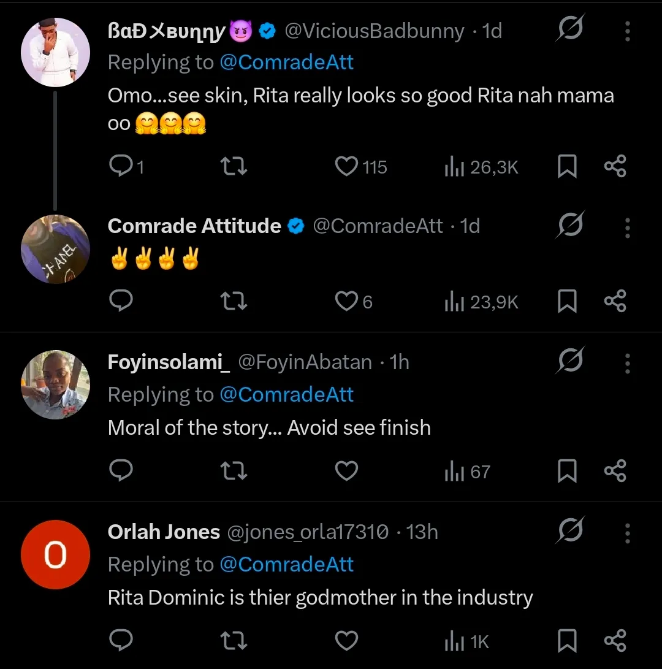Like Comrade Attitude's victory emoji tweet

click(x=347, y=302)
